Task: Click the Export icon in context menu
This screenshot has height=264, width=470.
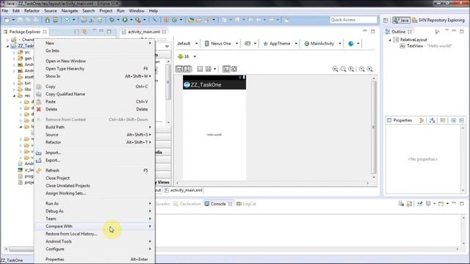Action: 39,160
